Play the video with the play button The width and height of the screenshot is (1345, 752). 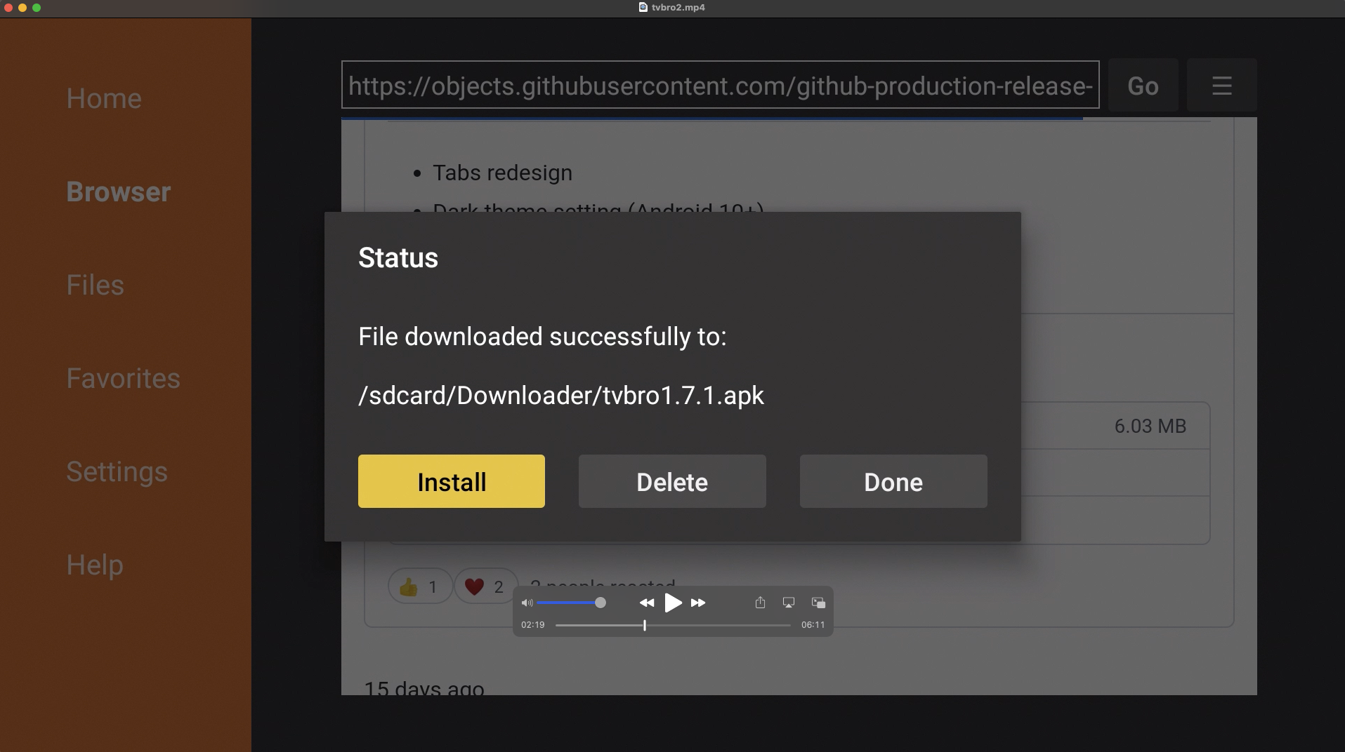673,603
